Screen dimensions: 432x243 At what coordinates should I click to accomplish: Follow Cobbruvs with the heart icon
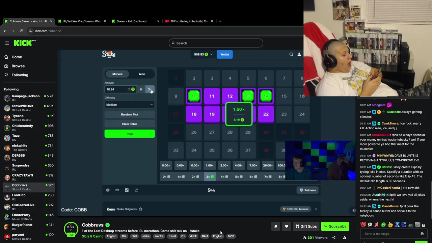coord(287,226)
